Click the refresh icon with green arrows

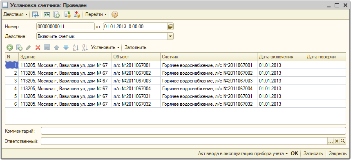coord(47,15)
